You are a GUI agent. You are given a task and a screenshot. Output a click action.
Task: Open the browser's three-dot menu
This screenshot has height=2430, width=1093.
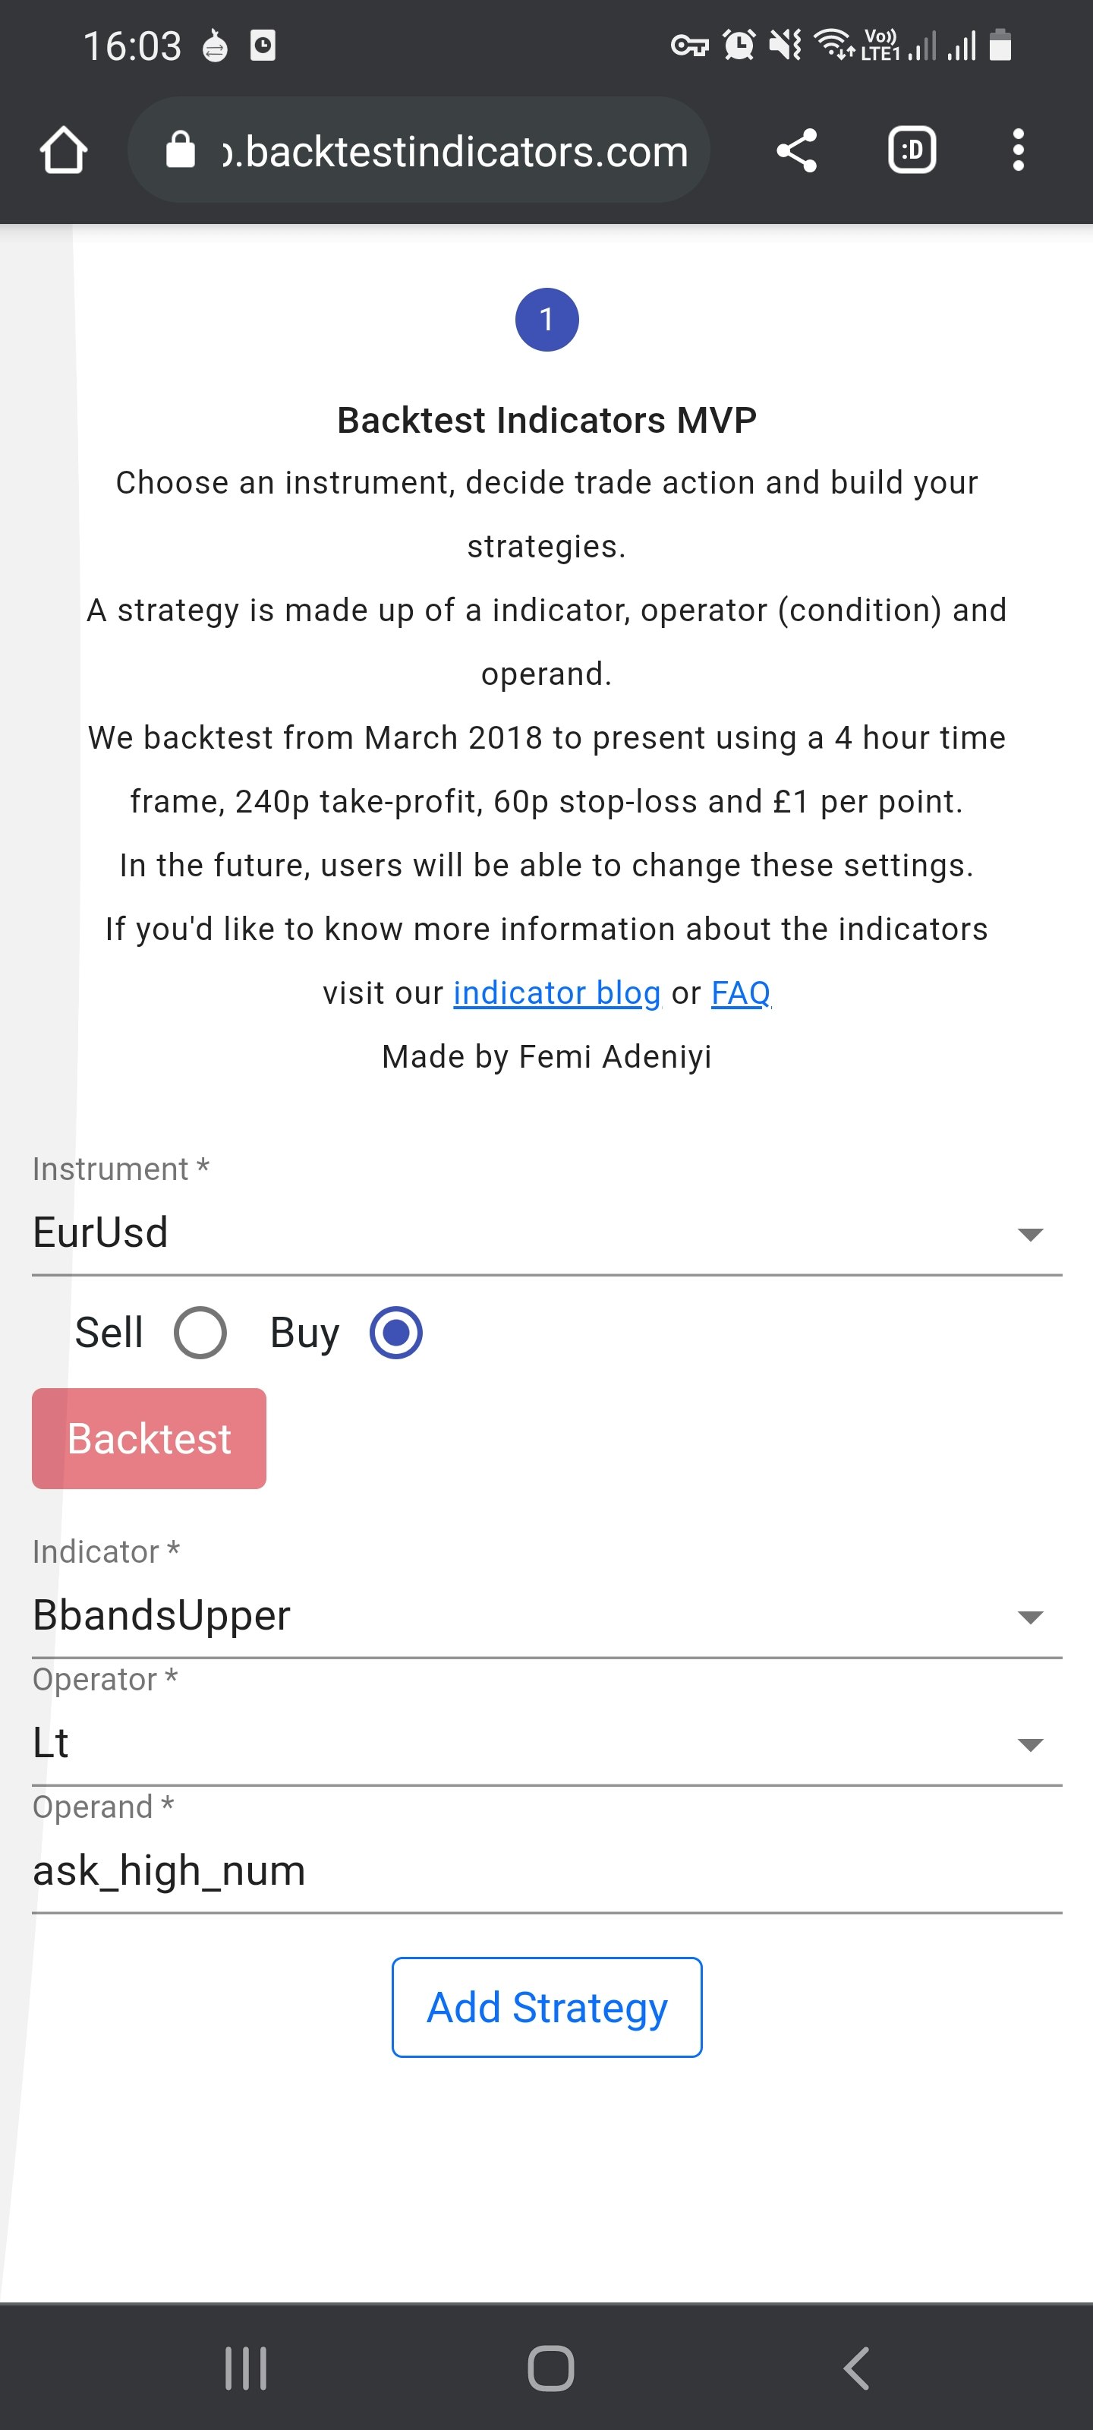[1019, 149]
